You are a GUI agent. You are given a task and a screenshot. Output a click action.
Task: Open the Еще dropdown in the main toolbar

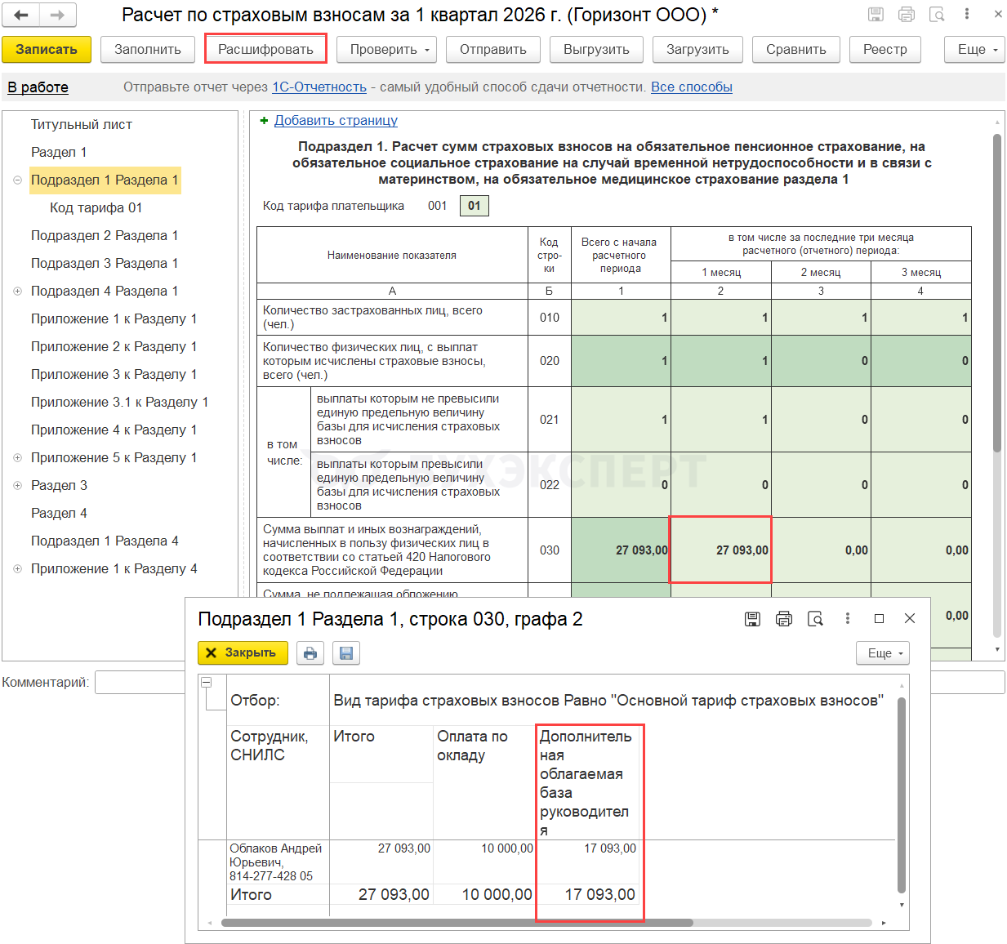tap(974, 50)
